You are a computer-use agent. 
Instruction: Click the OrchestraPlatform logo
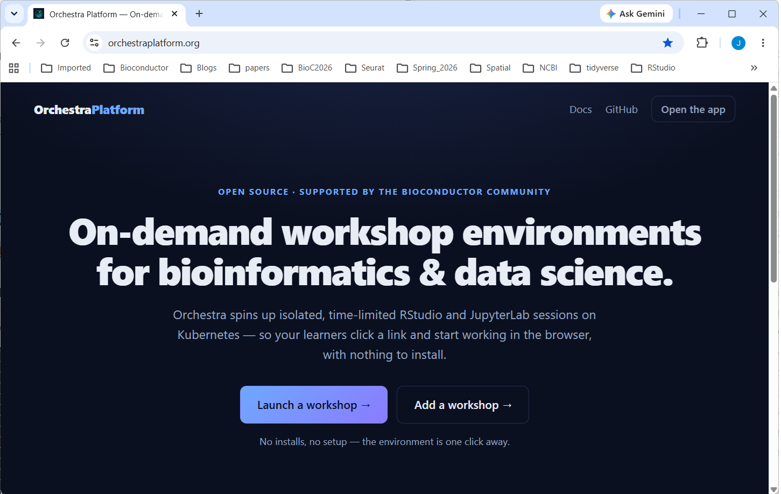tap(89, 110)
